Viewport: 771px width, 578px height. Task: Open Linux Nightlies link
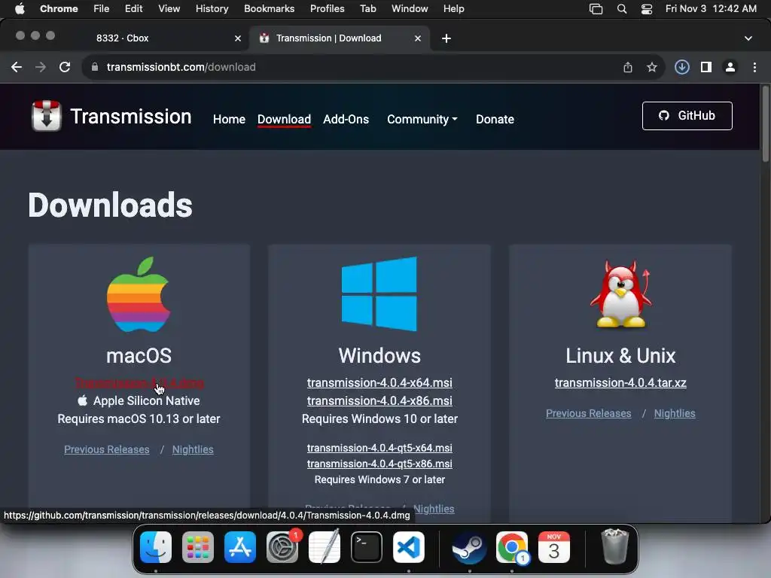coord(675,414)
